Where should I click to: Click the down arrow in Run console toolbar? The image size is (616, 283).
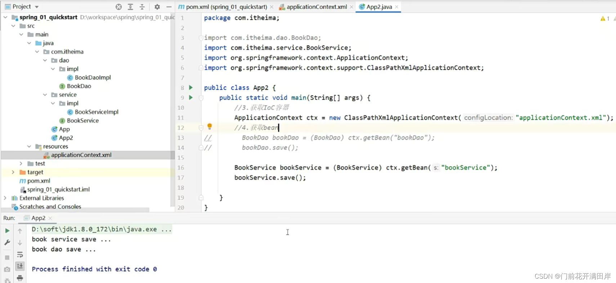click(x=20, y=243)
